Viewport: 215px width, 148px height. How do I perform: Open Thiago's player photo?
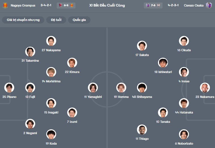142,130
